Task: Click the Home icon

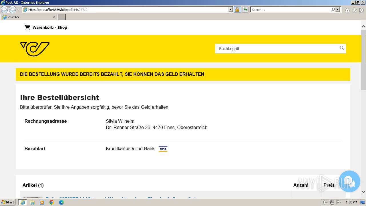Action: pos(347,10)
